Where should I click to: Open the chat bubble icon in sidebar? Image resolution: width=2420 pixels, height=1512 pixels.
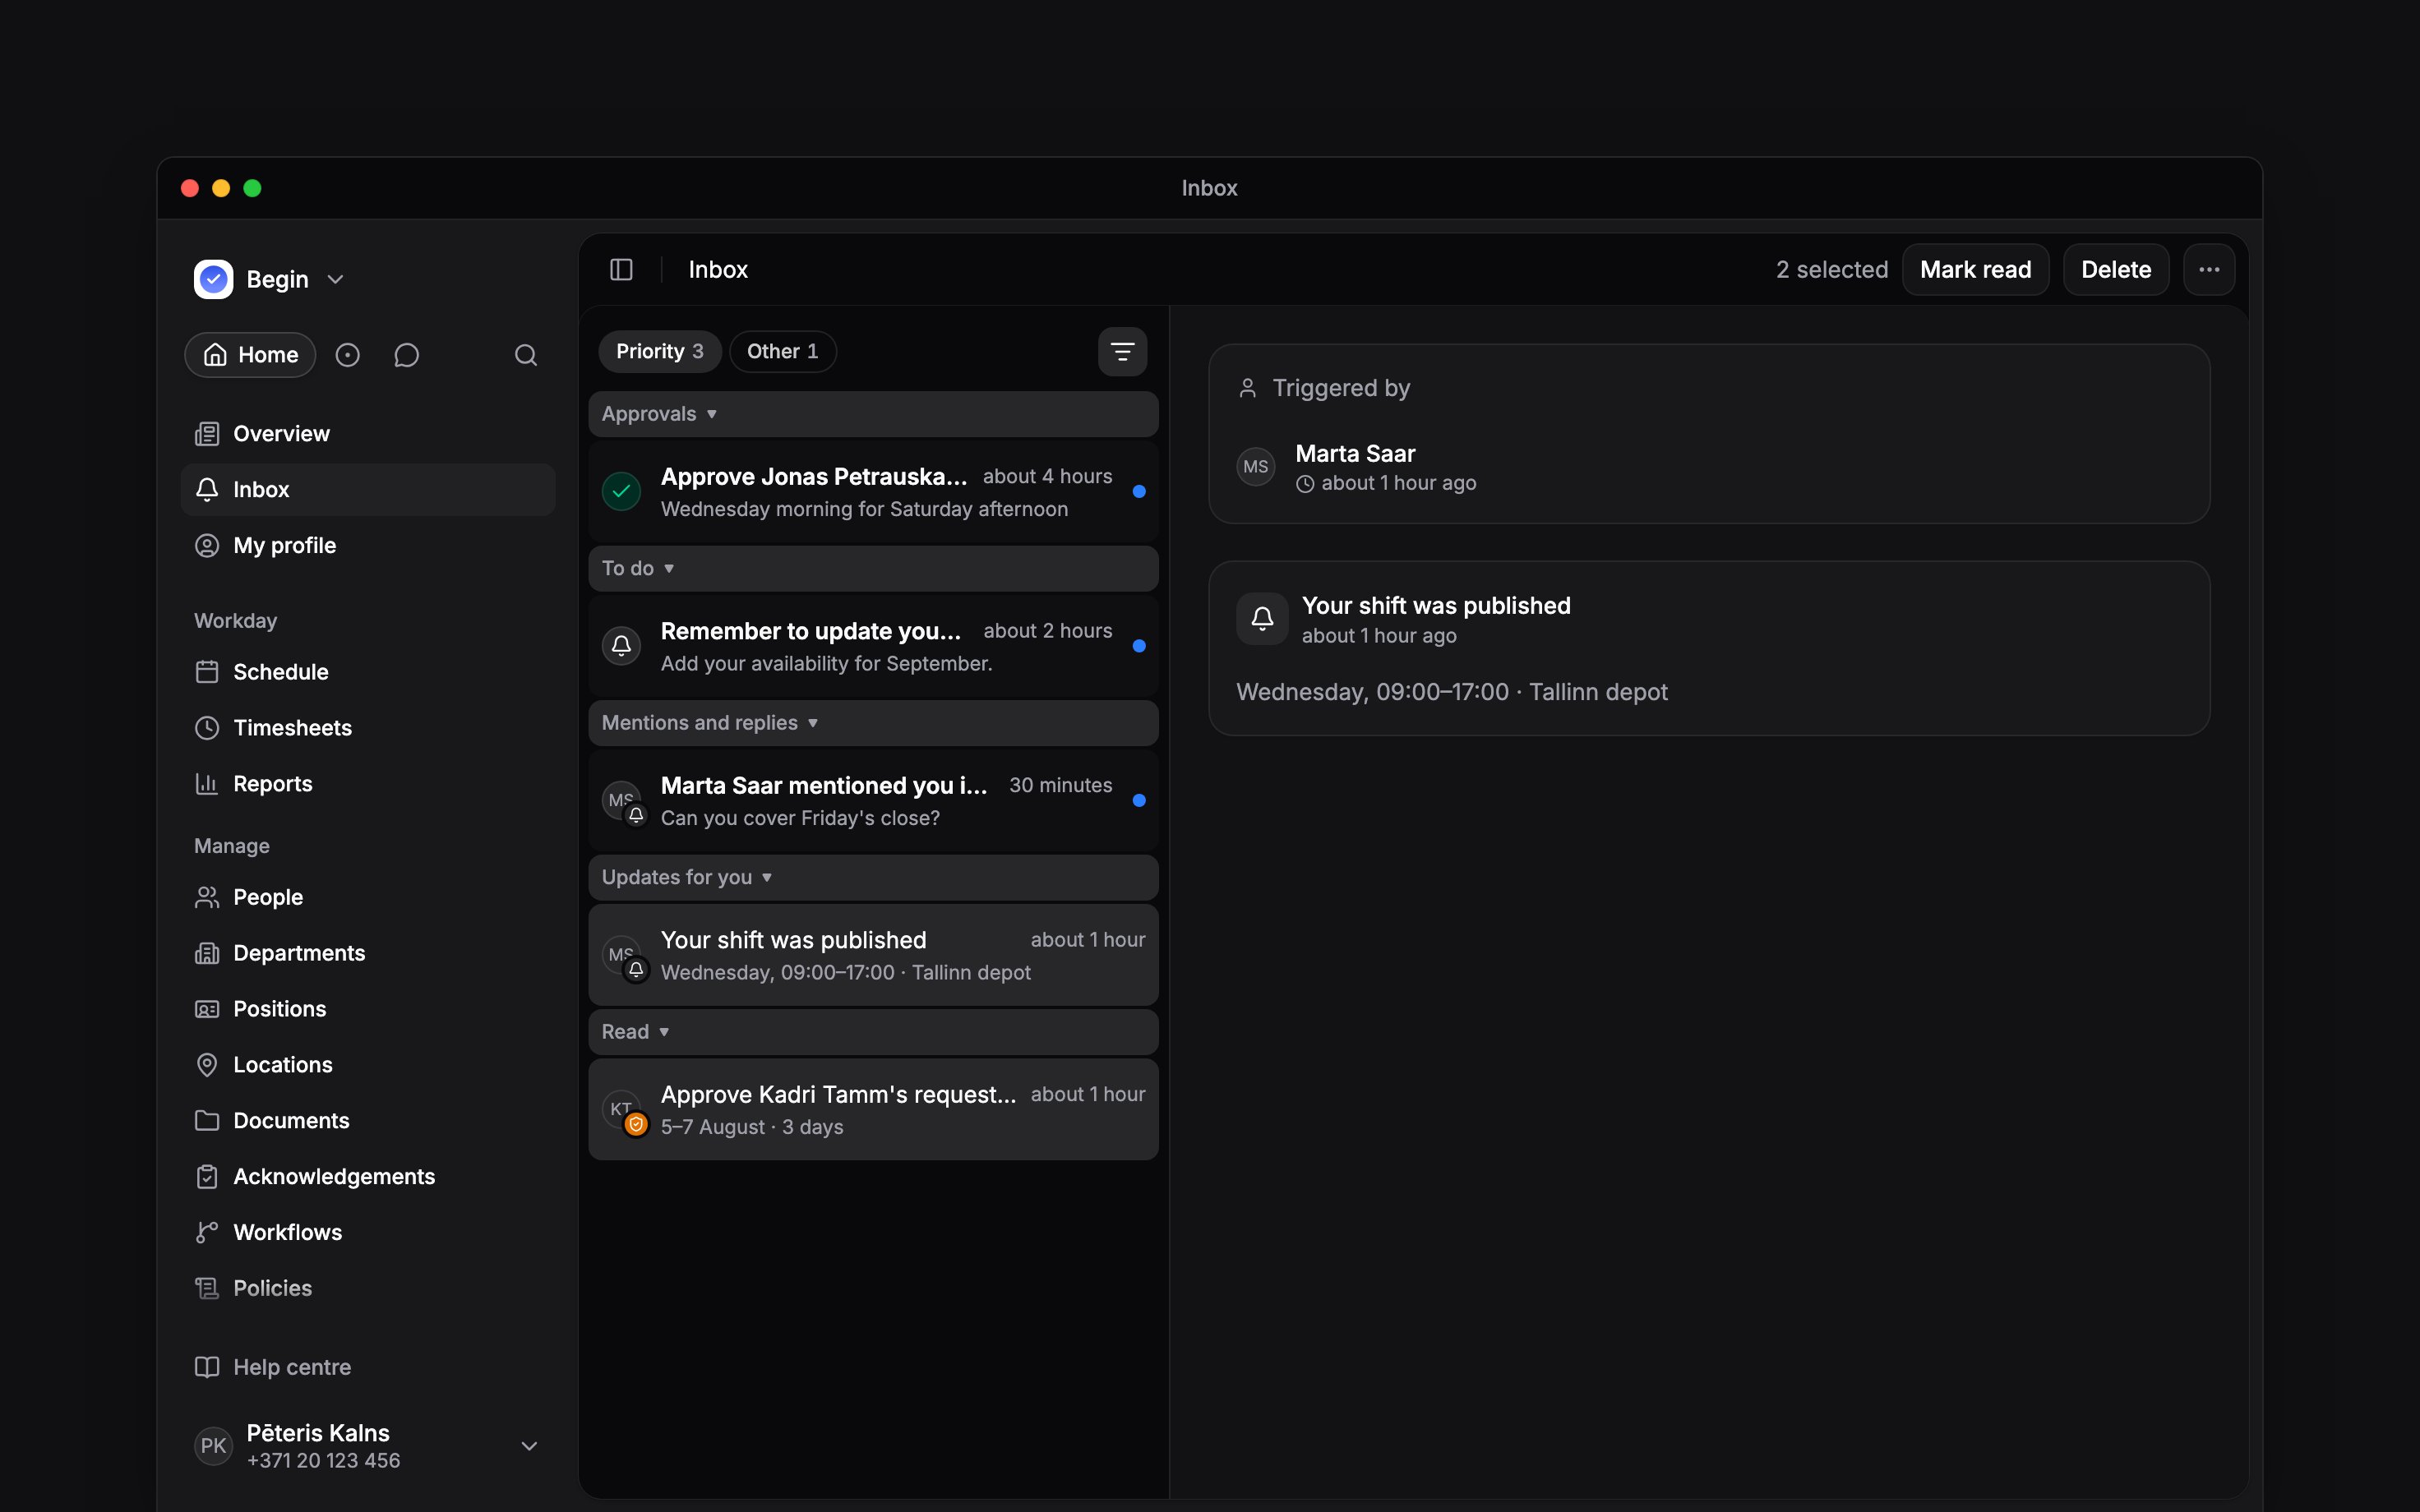click(406, 355)
